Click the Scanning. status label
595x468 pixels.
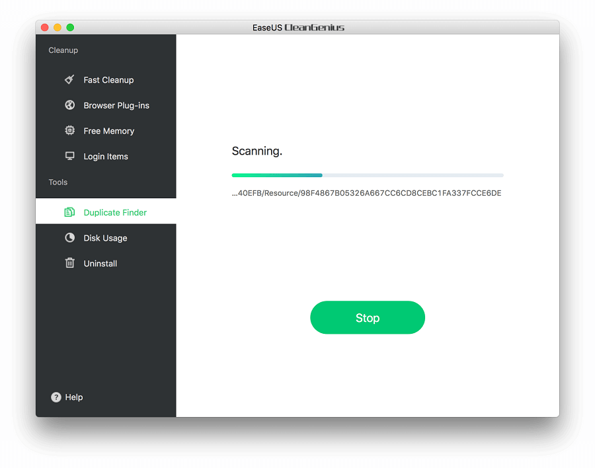tap(257, 151)
